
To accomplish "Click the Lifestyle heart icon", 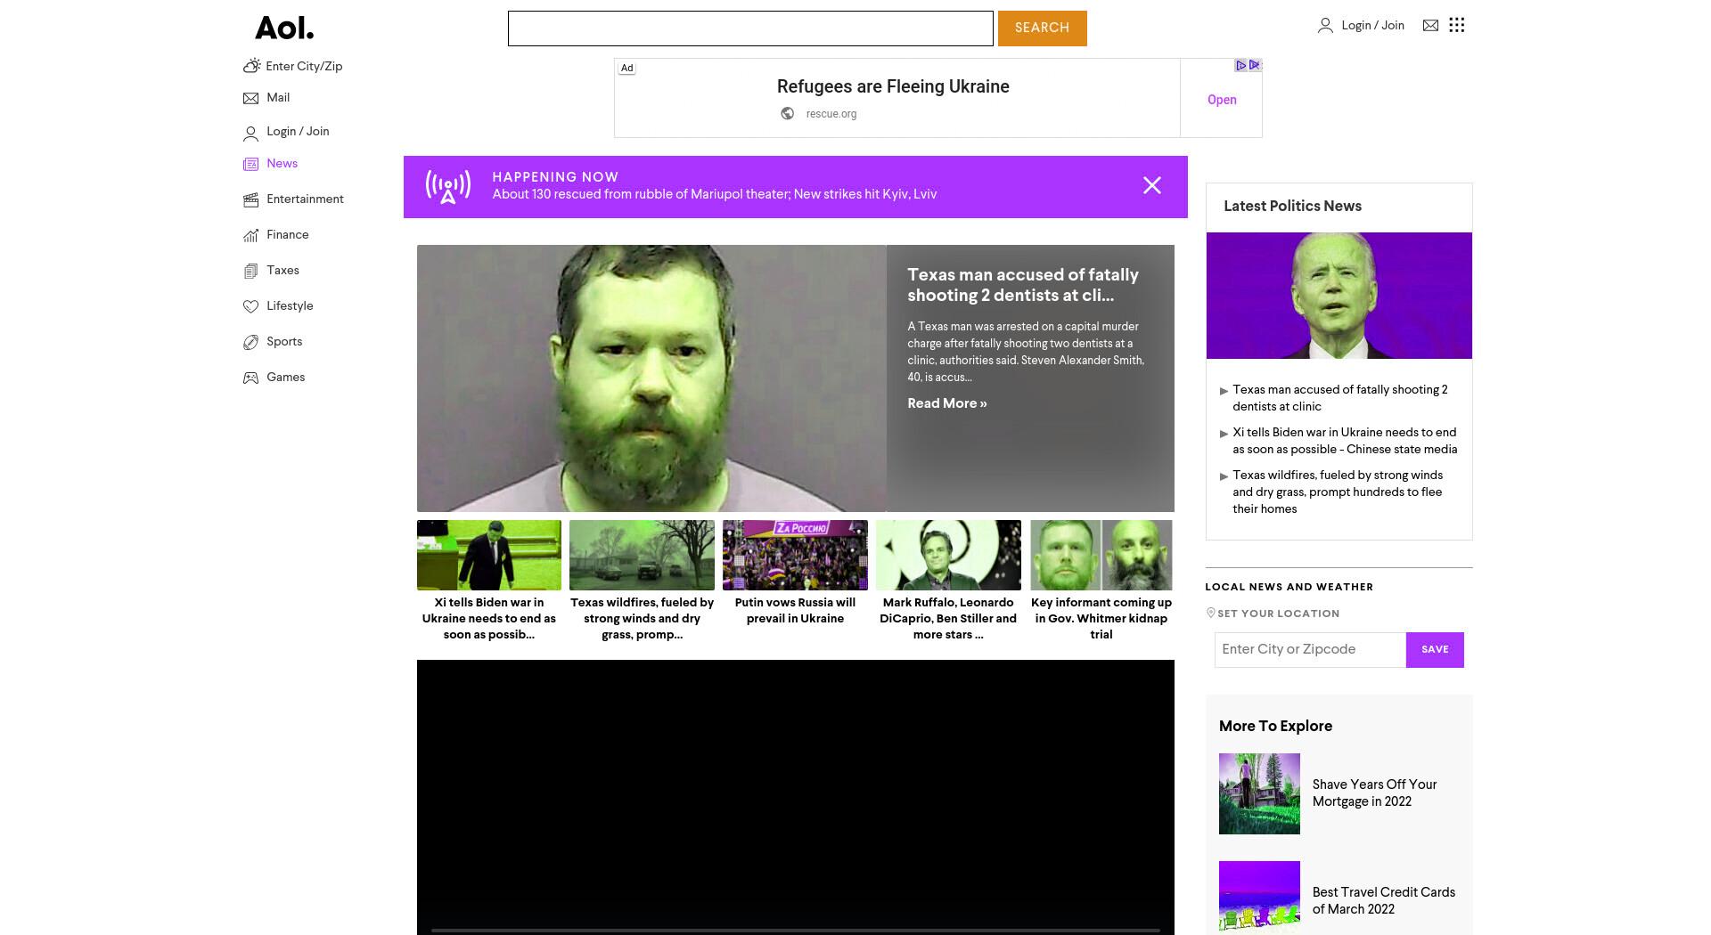I will coord(250,306).
